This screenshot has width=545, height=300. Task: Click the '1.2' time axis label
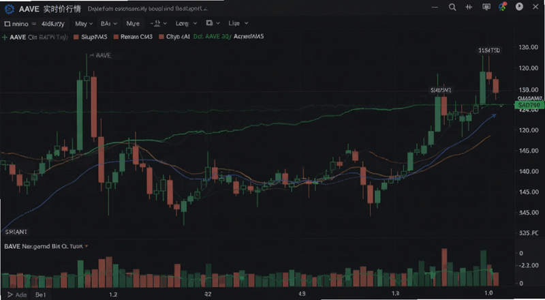[113, 295]
